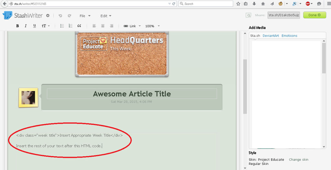The height and width of the screenshot is (170, 331).
Task: Click the preview magnifier icon near Share
Action: pos(249,15)
